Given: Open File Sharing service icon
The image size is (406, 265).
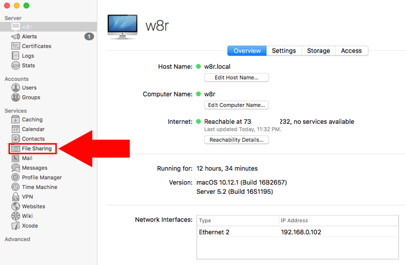Looking at the screenshot, I should (x=16, y=149).
